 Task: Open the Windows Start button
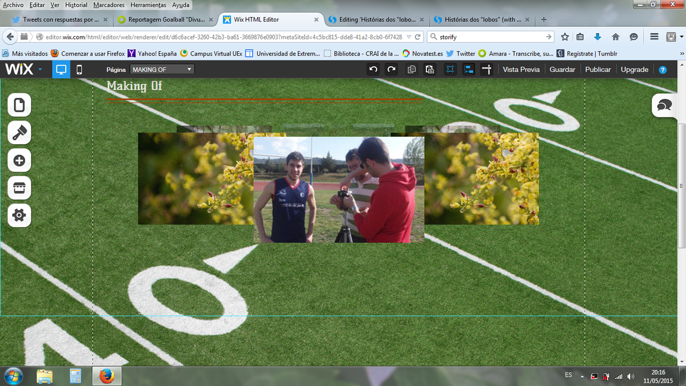pyautogui.click(x=13, y=376)
